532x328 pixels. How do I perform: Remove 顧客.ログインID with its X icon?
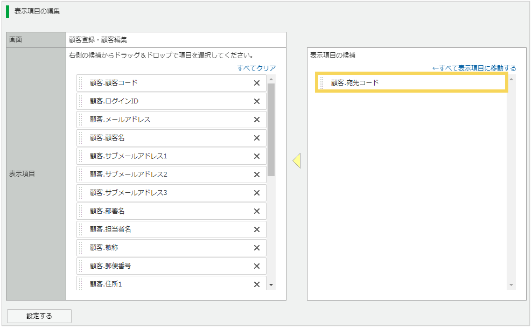click(x=257, y=101)
